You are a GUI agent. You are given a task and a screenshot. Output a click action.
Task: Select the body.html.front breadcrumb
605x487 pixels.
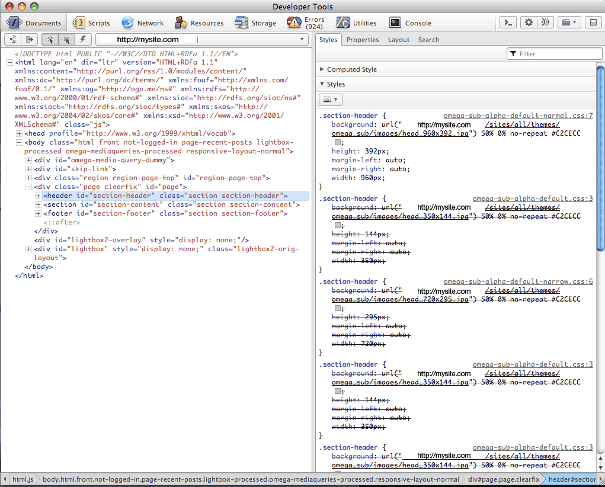[x=251, y=479]
